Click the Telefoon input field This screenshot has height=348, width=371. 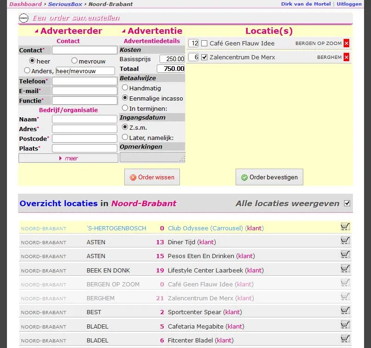(x=84, y=81)
